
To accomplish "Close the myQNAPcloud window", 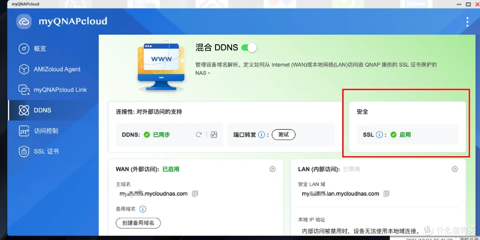I will pyautogui.click(x=477, y=4).
